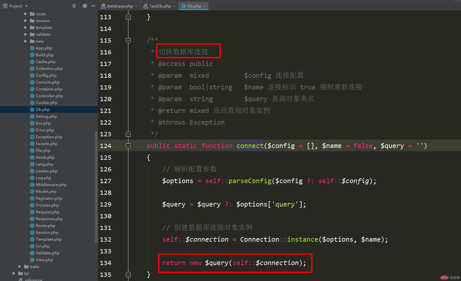Click the Loader.php class icon

coord(32,171)
